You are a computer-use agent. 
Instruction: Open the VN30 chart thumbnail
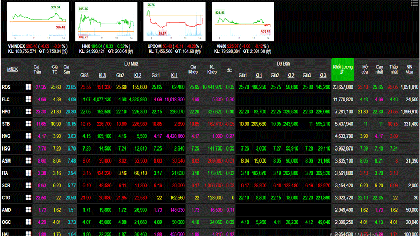243,22
